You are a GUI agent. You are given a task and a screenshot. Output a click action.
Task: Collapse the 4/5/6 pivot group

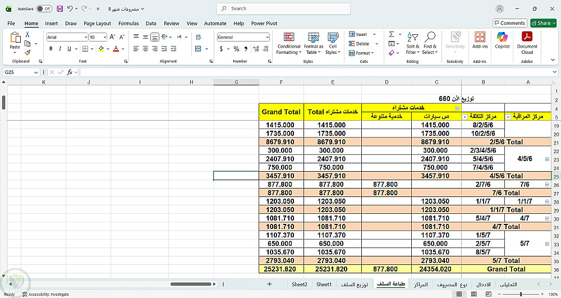547,159
